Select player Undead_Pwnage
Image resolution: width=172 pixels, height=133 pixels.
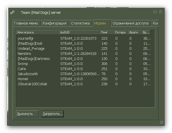coord(31,48)
